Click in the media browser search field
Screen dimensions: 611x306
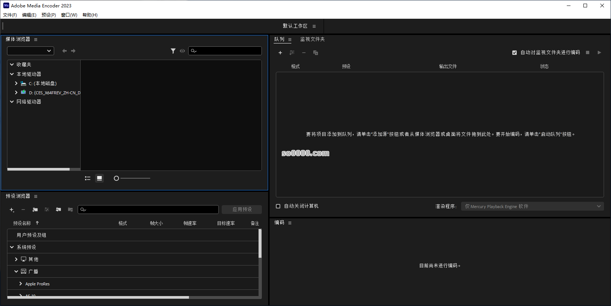click(x=225, y=51)
